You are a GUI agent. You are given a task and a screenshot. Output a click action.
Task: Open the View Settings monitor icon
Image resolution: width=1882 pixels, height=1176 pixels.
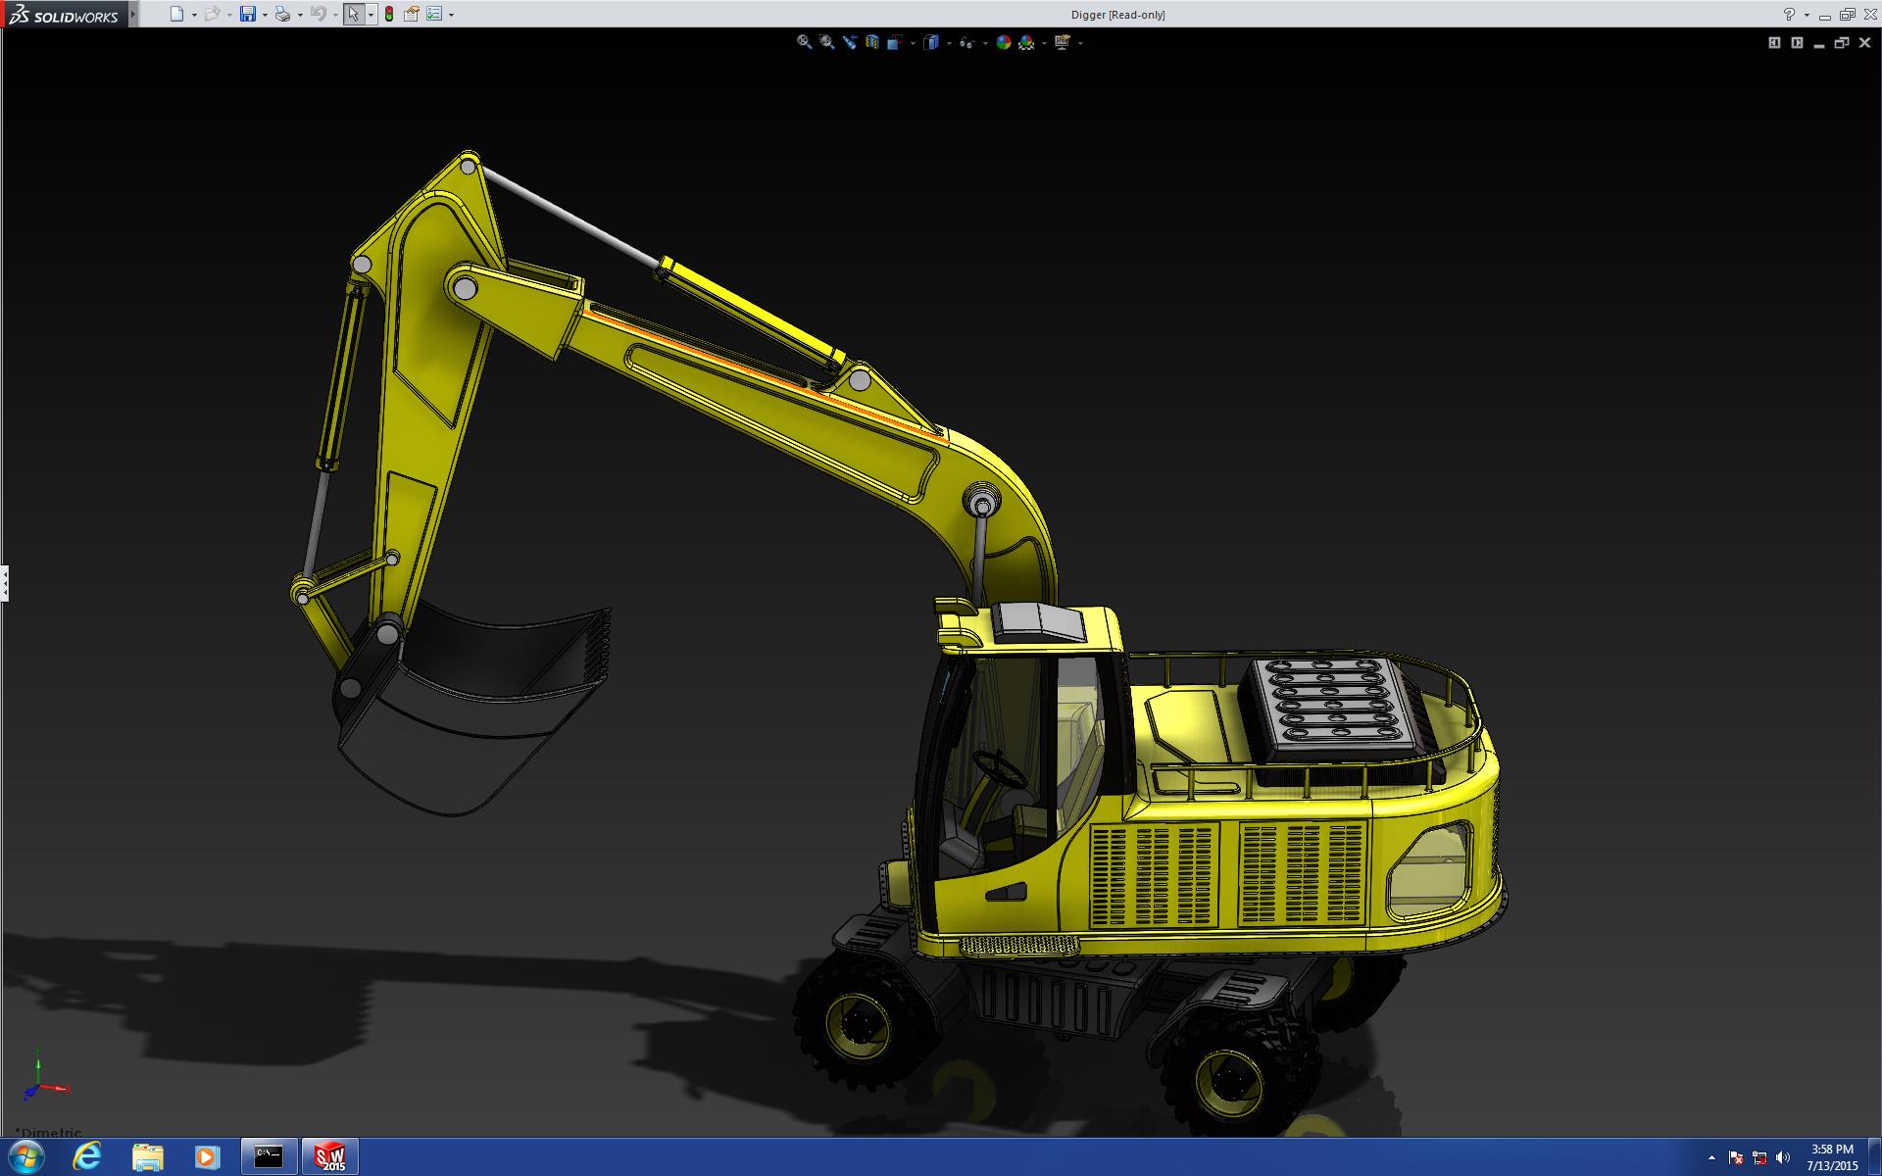point(1062,42)
